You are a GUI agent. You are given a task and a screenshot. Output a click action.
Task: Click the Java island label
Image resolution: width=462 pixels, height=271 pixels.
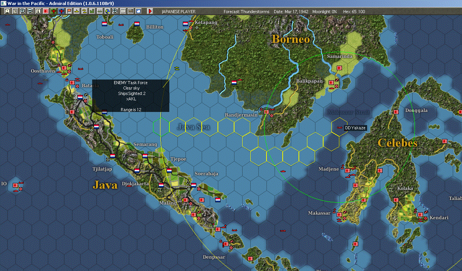click(105, 185)
